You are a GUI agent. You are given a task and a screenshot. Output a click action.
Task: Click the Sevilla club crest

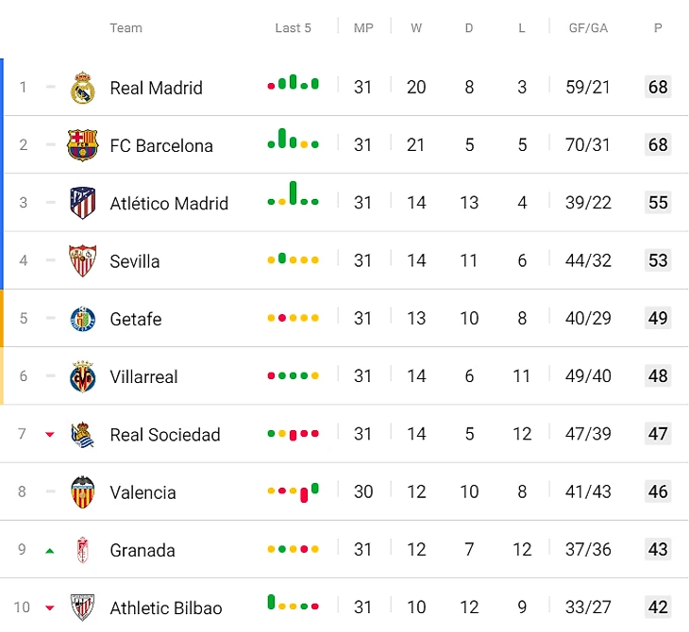click(83, 260)
